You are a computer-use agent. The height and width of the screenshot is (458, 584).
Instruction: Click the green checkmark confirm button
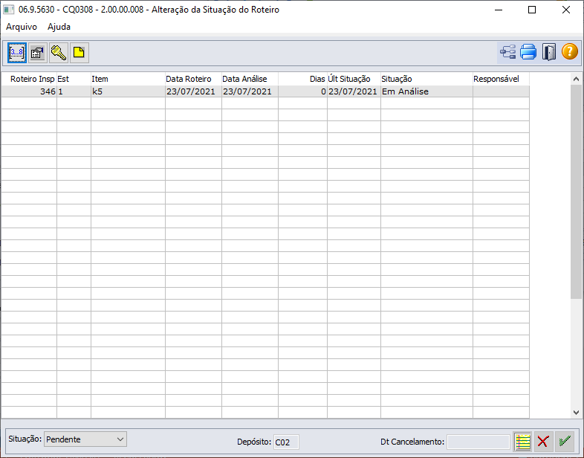564,442
